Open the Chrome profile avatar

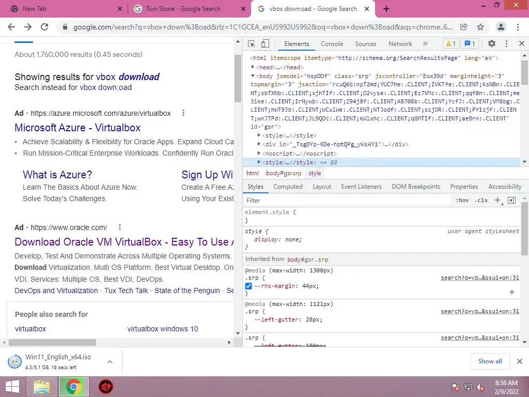click(501, 27)
